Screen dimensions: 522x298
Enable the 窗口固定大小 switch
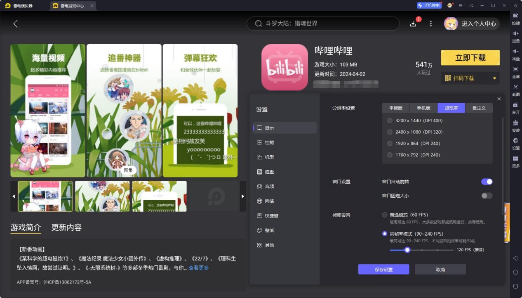coord(487,196)
